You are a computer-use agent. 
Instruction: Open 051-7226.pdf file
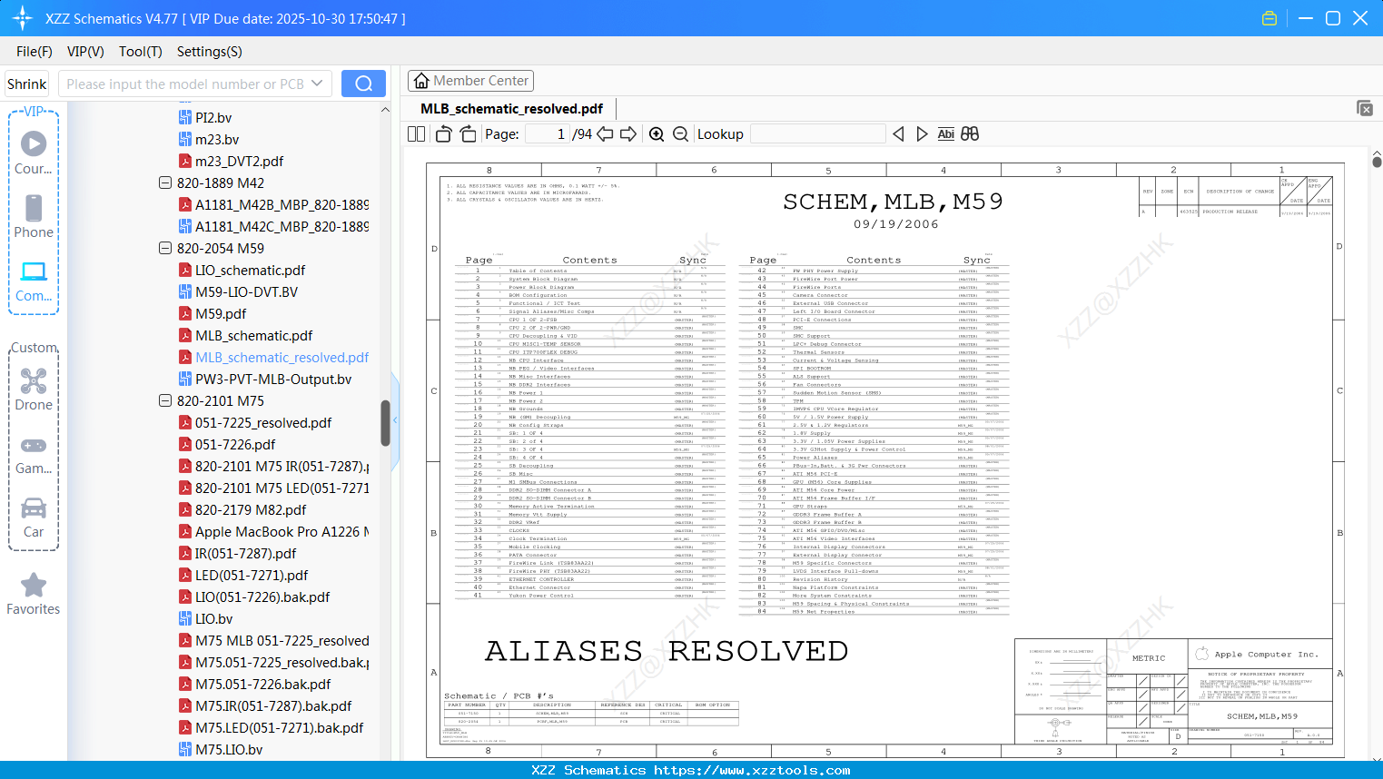coord(235,444)
